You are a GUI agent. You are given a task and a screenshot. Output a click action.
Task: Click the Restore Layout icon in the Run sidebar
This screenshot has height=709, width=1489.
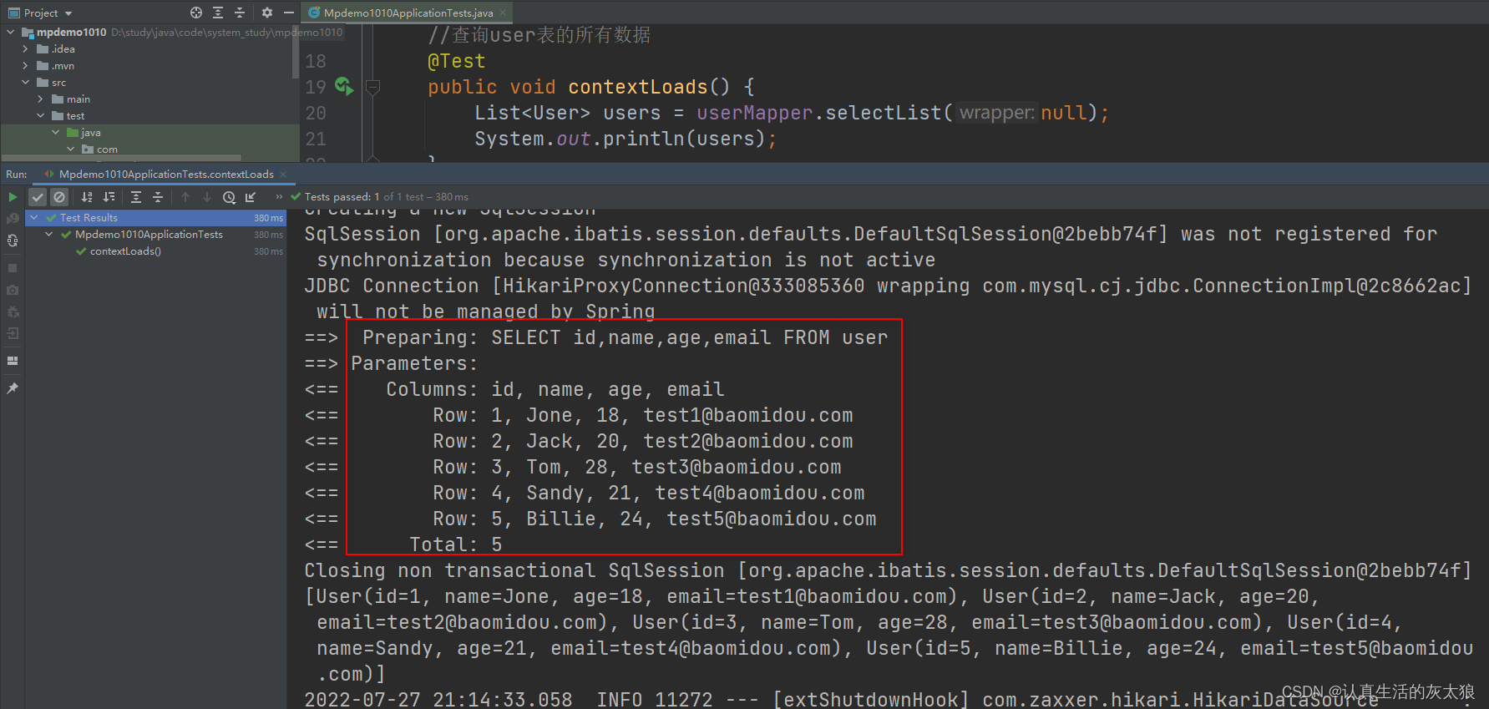[13, 361]
